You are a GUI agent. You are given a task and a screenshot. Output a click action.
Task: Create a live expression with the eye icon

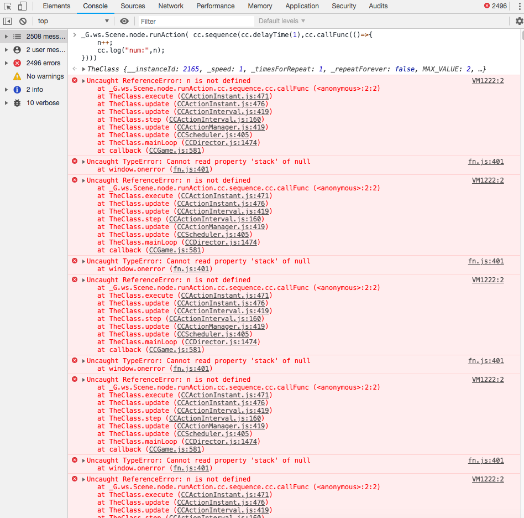click(124, 21)
